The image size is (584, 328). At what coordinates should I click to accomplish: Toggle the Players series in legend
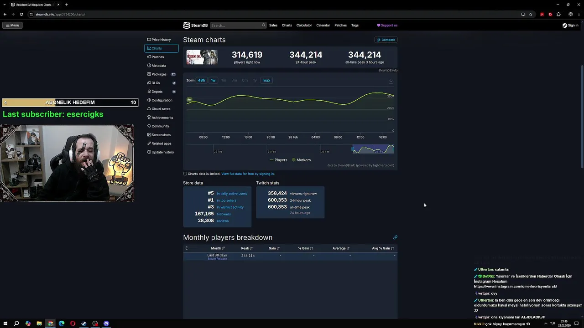[x=278, y=160]
